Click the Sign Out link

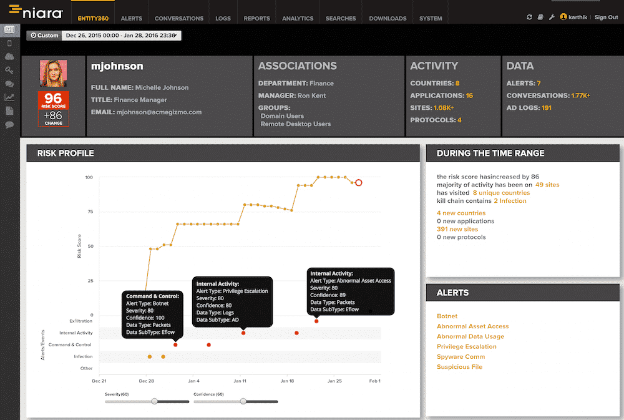606,17
